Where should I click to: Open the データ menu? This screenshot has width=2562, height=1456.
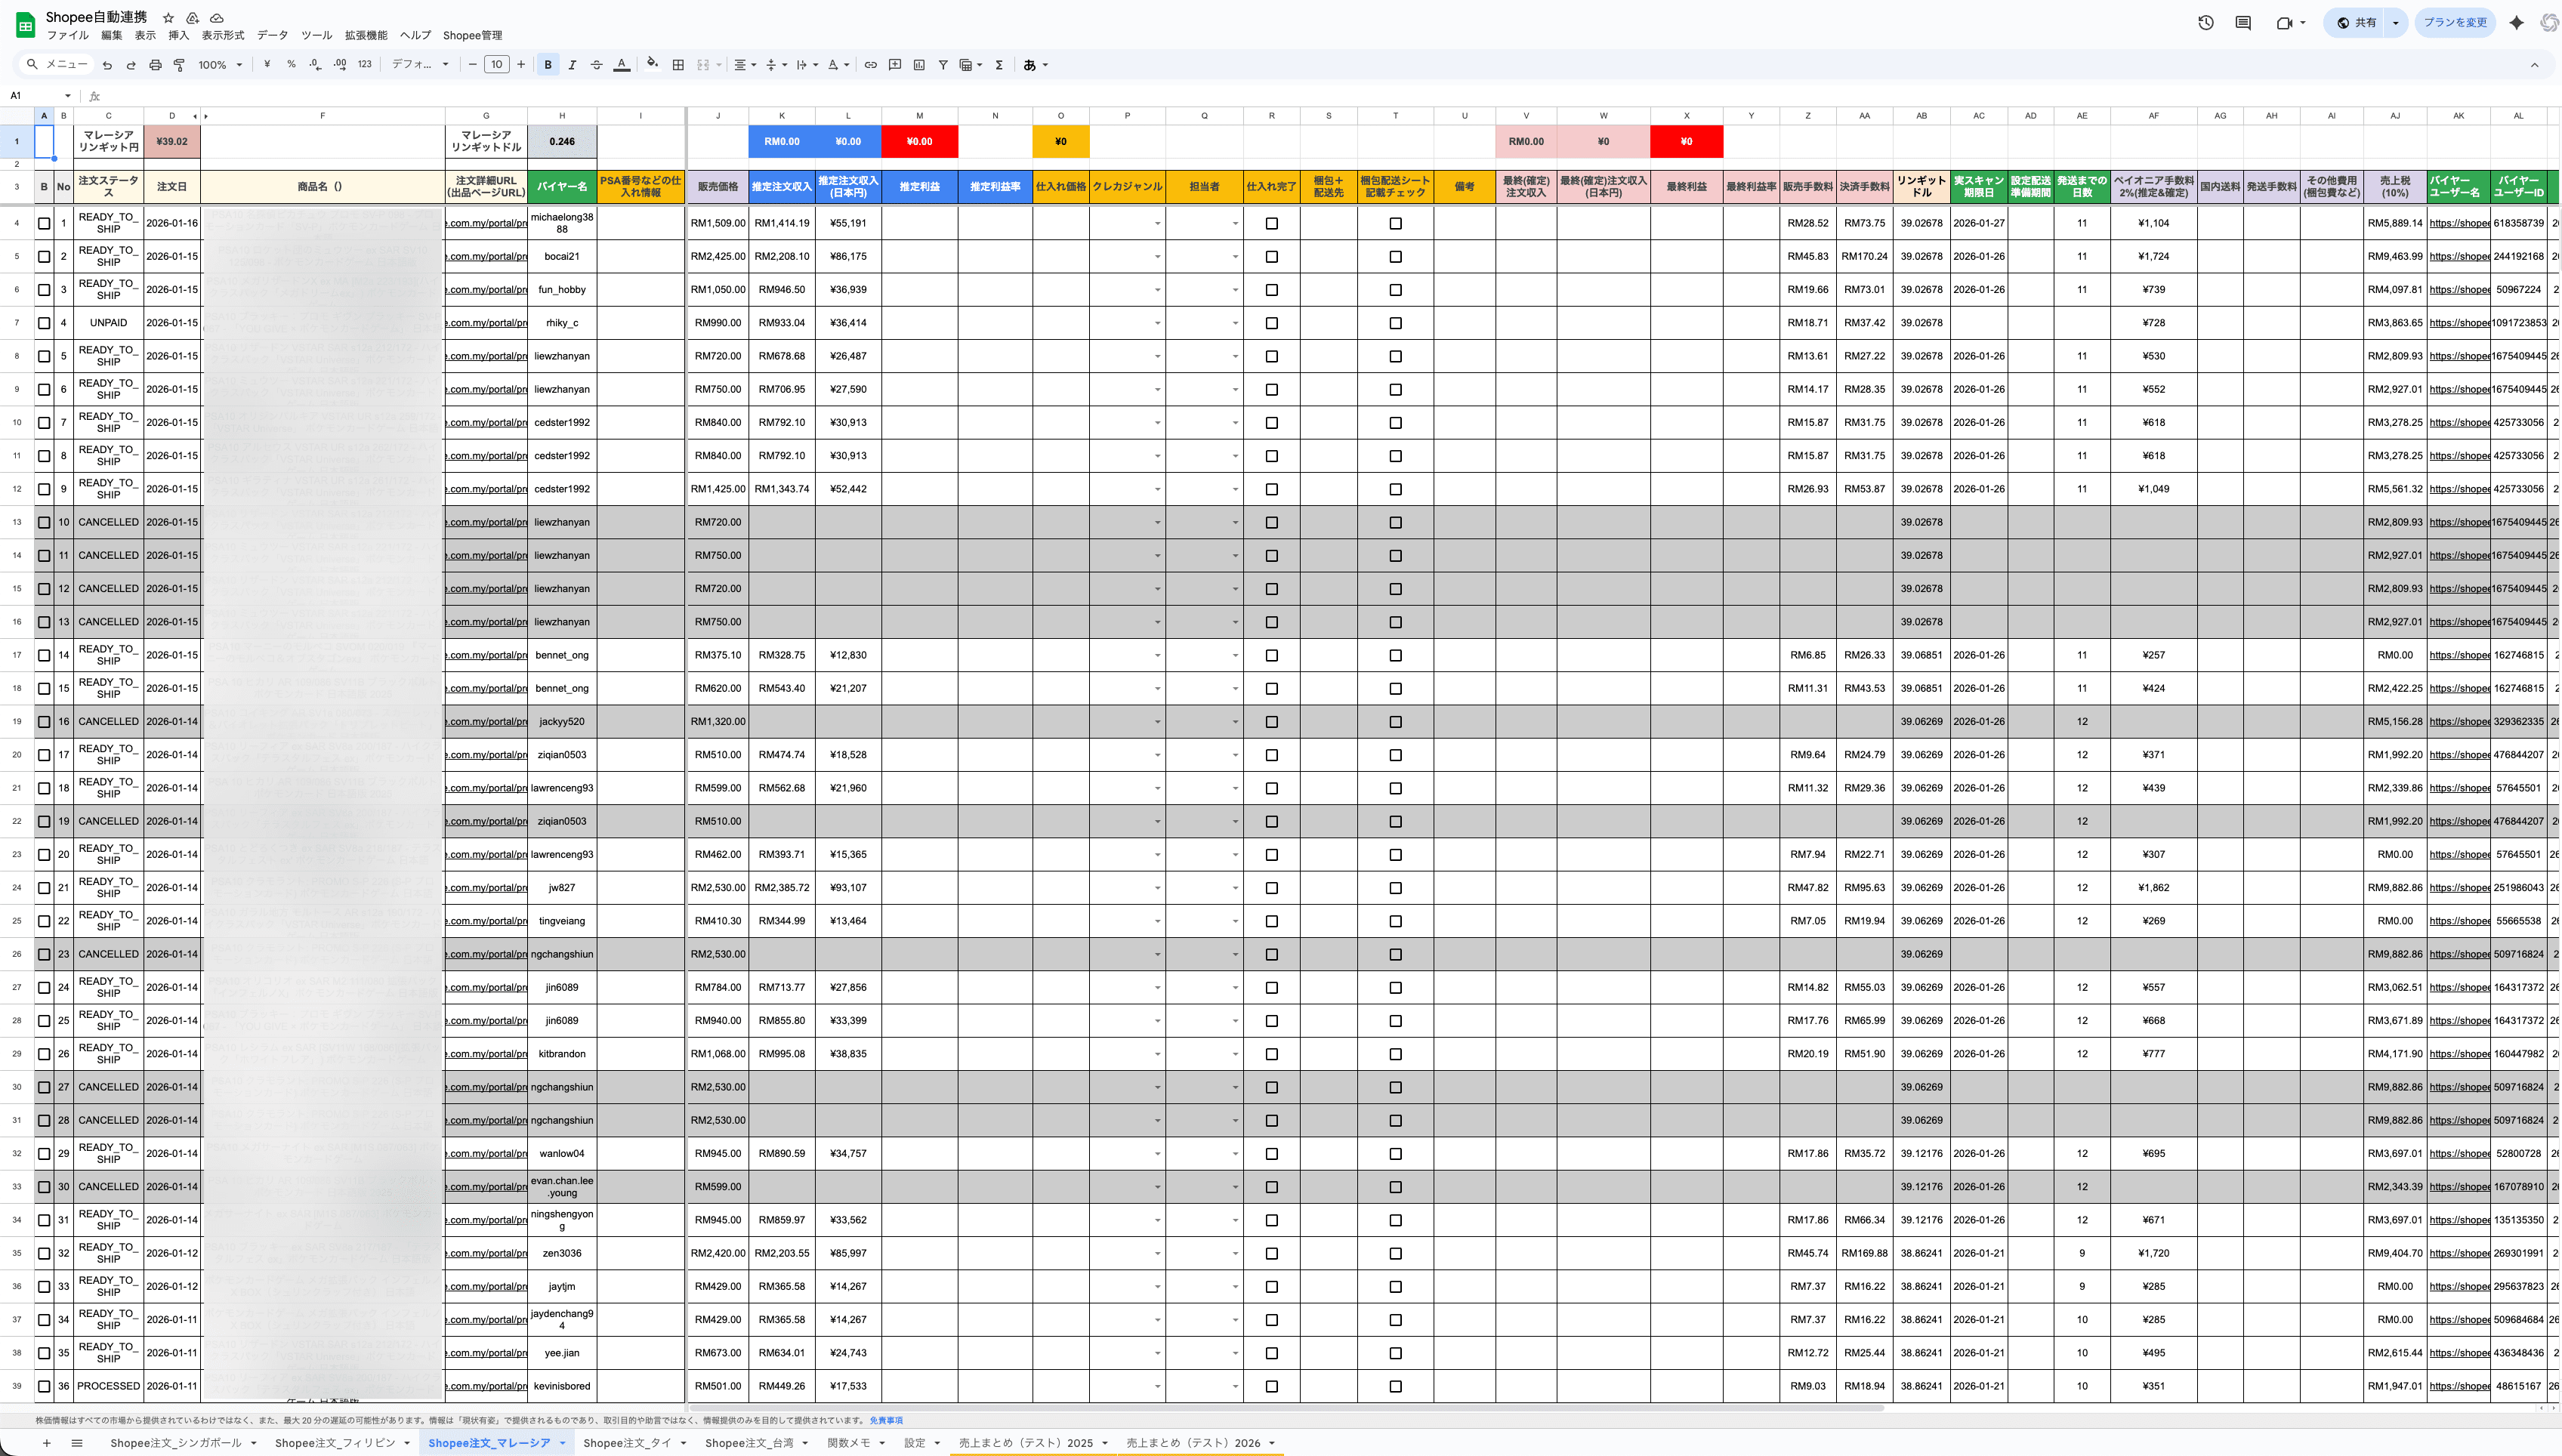pos(272,35)
